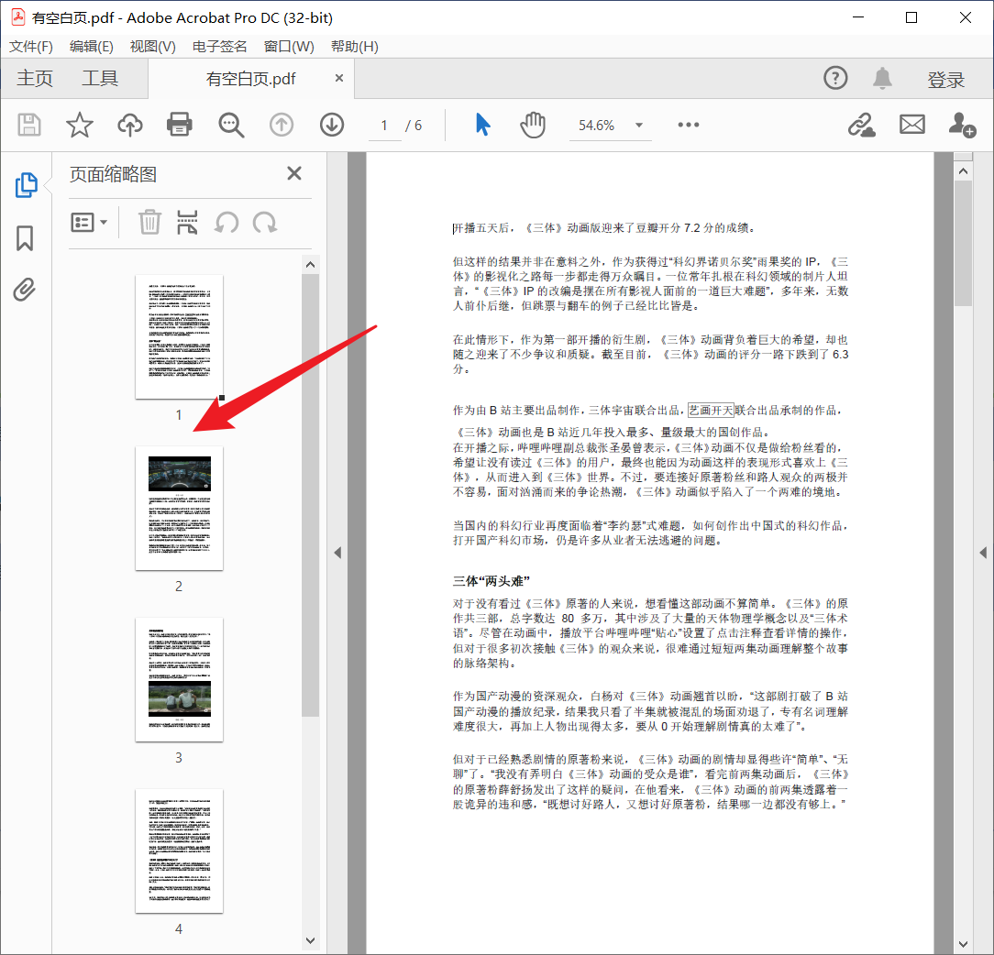Select the arrow Selection tool
This screenshot has height=955, width=994.
[483, 124]
